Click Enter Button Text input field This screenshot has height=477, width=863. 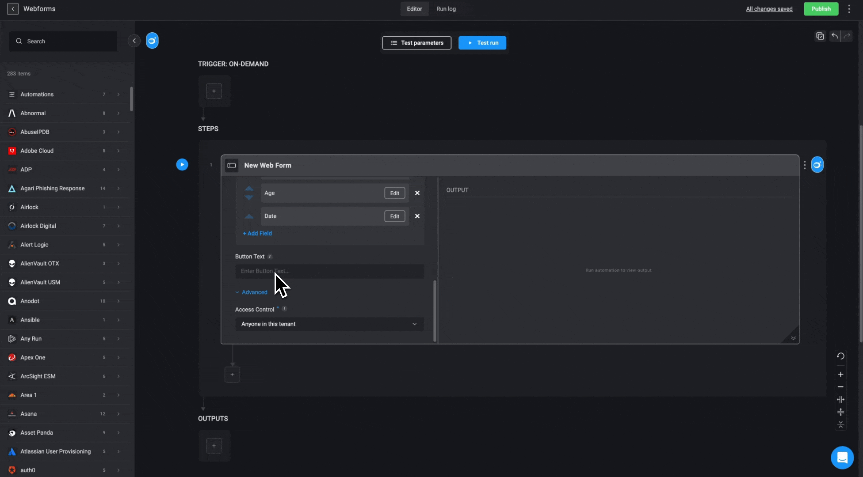click(x=329, y=271)
